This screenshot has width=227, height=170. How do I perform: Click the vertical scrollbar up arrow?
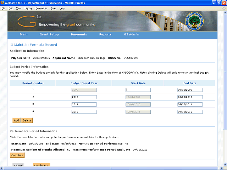tap(225, 13)
